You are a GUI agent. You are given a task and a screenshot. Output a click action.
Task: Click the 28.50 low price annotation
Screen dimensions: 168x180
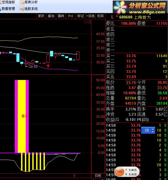(31, 67)
